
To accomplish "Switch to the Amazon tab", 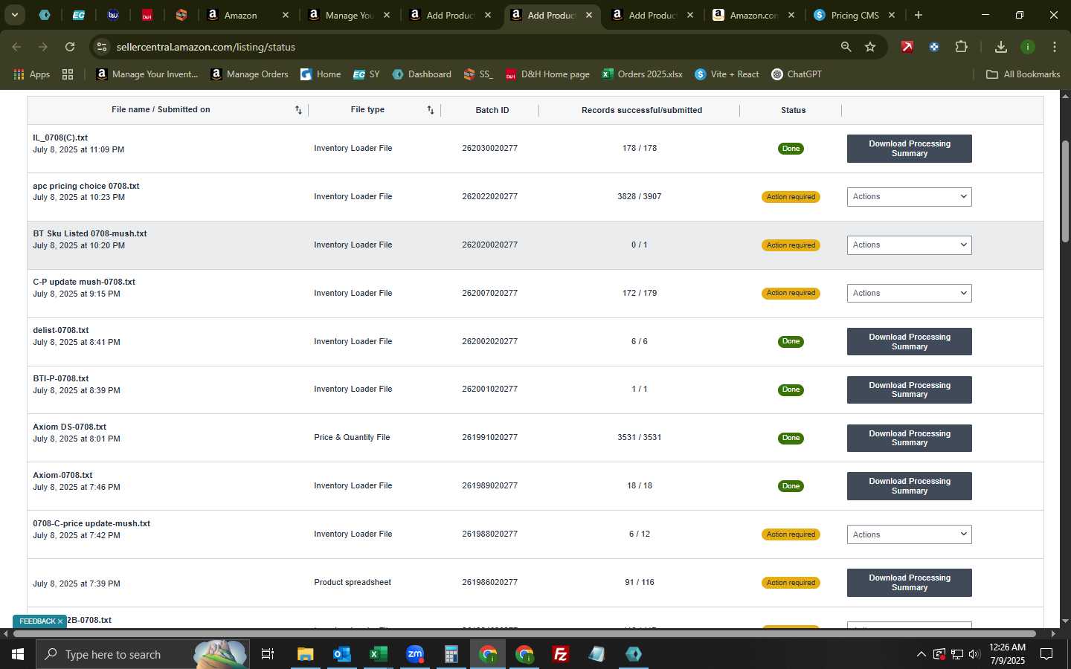I will point(248,15).
